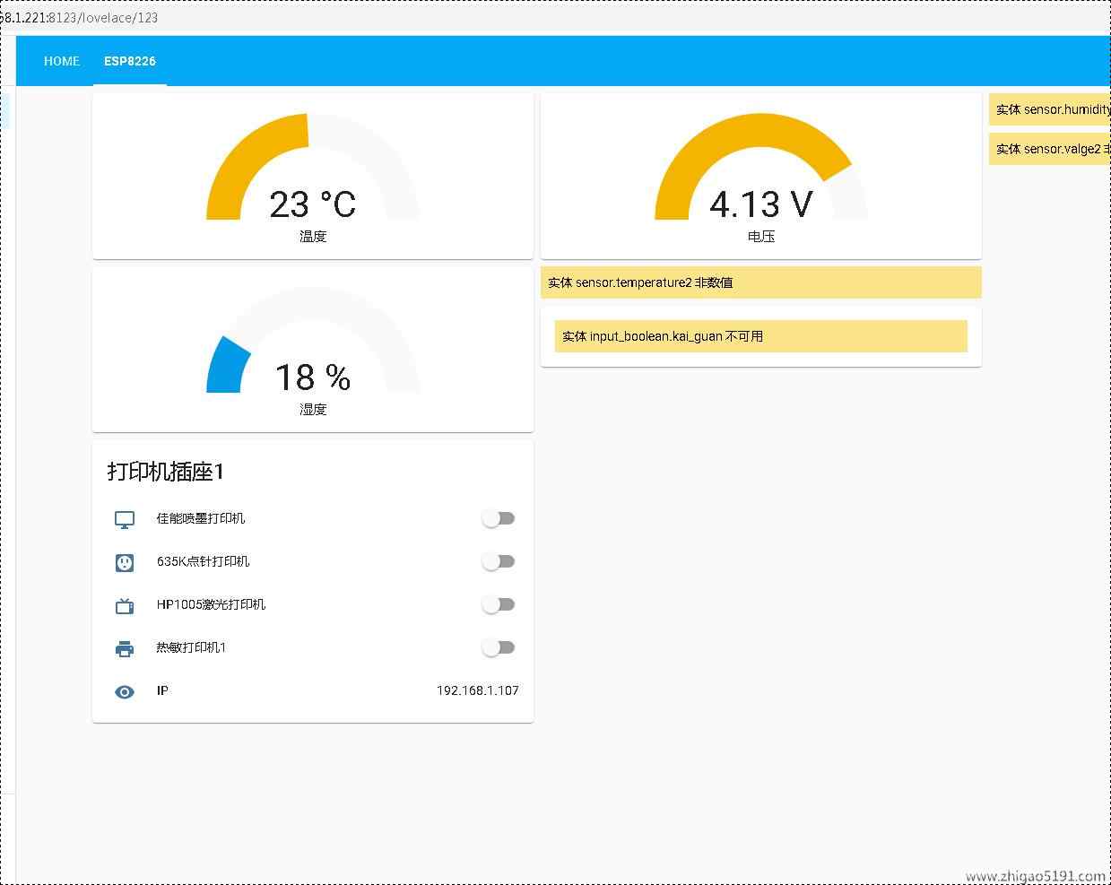Image resolution: width=1111 pixels, height=885 pixels.
Task: Click the browser address bar URL
Action: point(81,17)
